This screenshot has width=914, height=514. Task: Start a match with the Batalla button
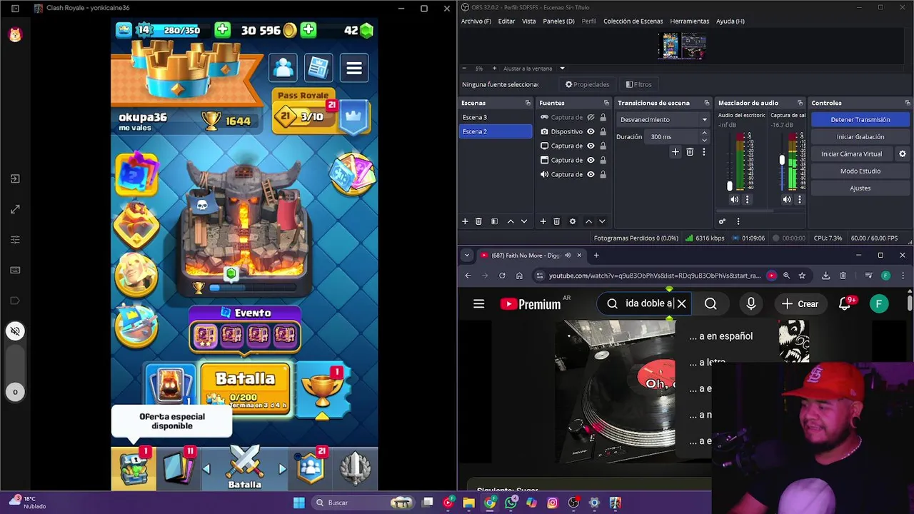(x=245, y=389)
